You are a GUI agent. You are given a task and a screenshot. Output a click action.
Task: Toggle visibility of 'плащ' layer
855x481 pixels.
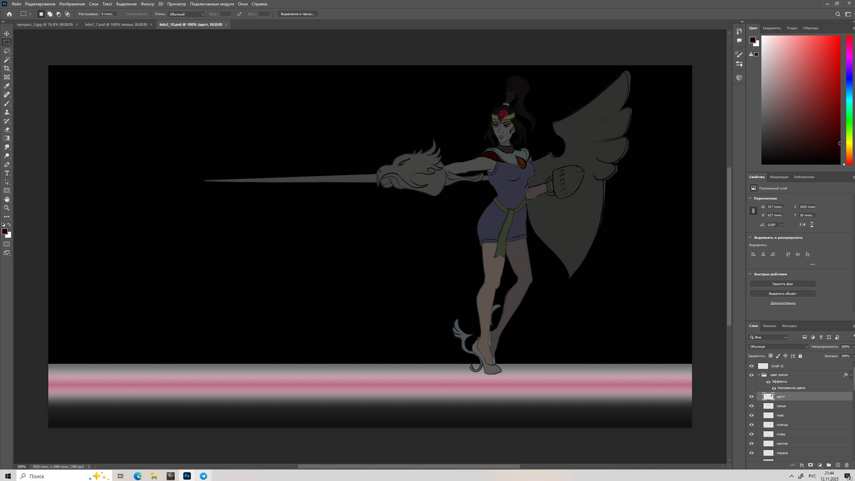[x=752, y=434]
